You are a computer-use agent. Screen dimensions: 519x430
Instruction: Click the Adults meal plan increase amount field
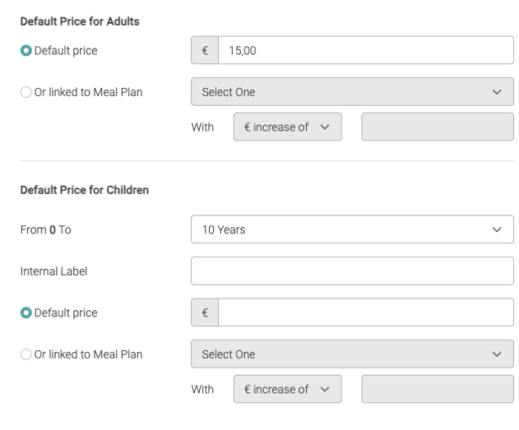click(x=437, y=127)
